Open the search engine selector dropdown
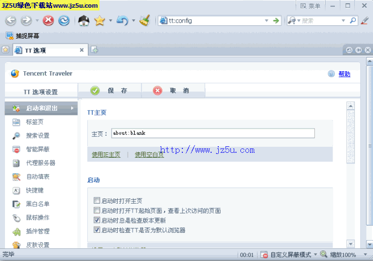This screenshot has height=261, width=373. pos(299,20)
